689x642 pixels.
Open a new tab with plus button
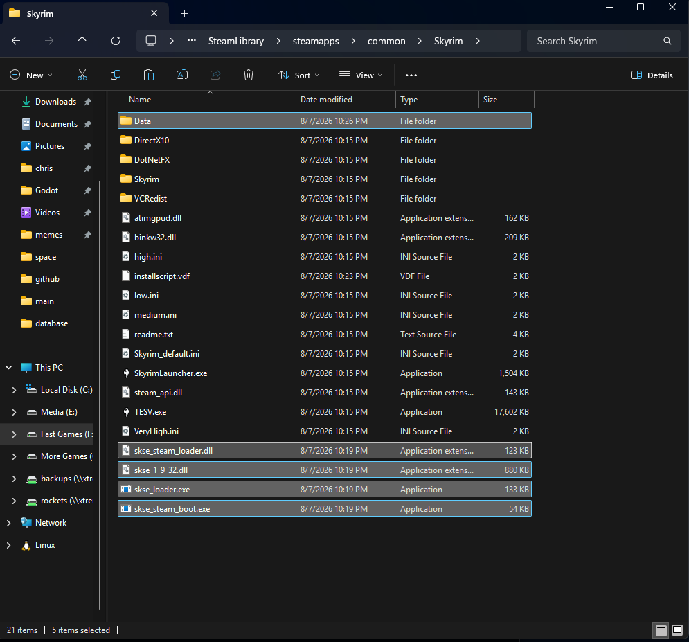point(185,14)
